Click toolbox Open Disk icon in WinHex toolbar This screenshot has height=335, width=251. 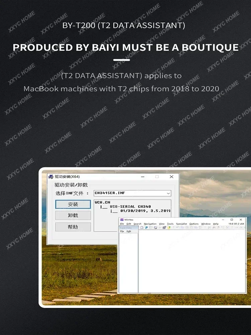(164, 227)
